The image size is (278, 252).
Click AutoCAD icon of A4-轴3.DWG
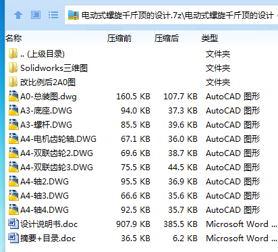point(13,195)
